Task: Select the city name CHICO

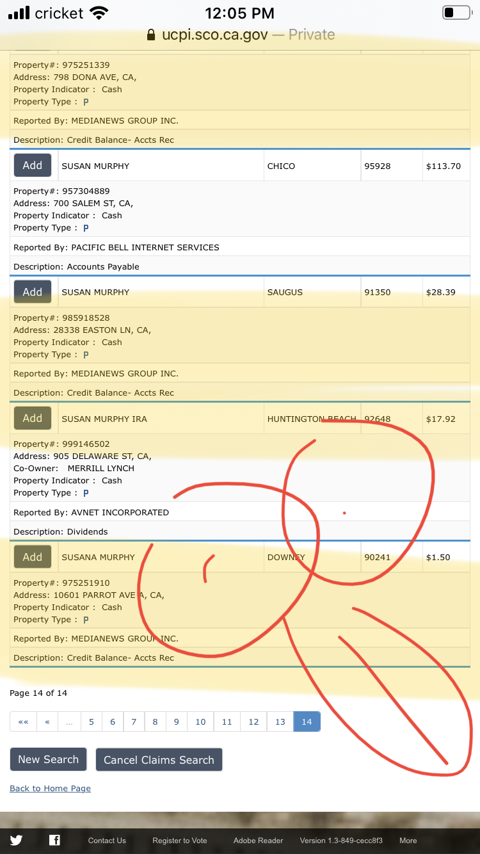Action: pyautogui.click(x=281, y=166)
